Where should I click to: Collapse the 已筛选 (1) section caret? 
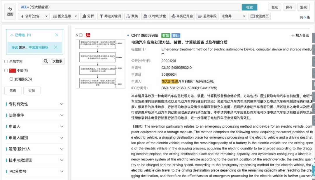tap(12, 35)
